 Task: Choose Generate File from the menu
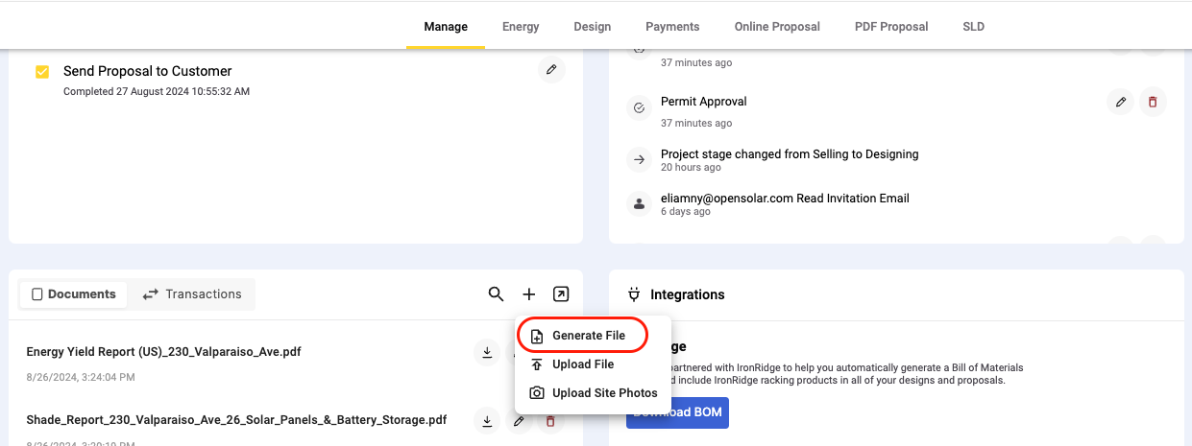tap(588, 336)
